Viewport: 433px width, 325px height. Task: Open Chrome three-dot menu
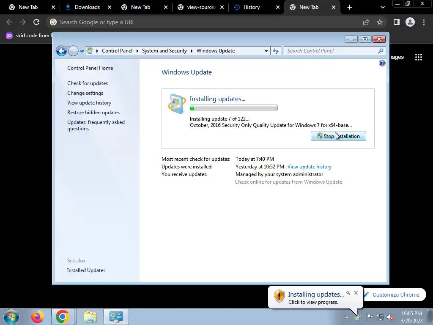(424, 22)
